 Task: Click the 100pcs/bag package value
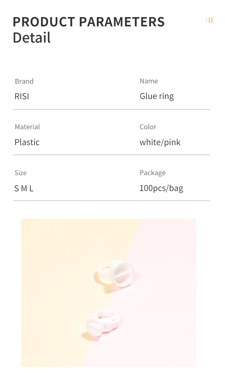point(161,188)
